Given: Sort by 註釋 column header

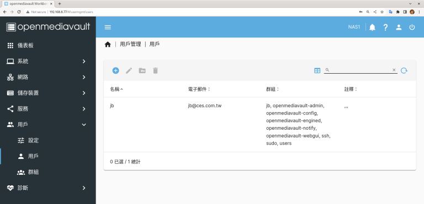Looking at the screenshot, I should point(351,89).
